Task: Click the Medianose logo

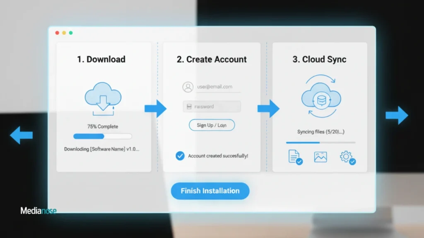Action: click(x=38, y=211)
